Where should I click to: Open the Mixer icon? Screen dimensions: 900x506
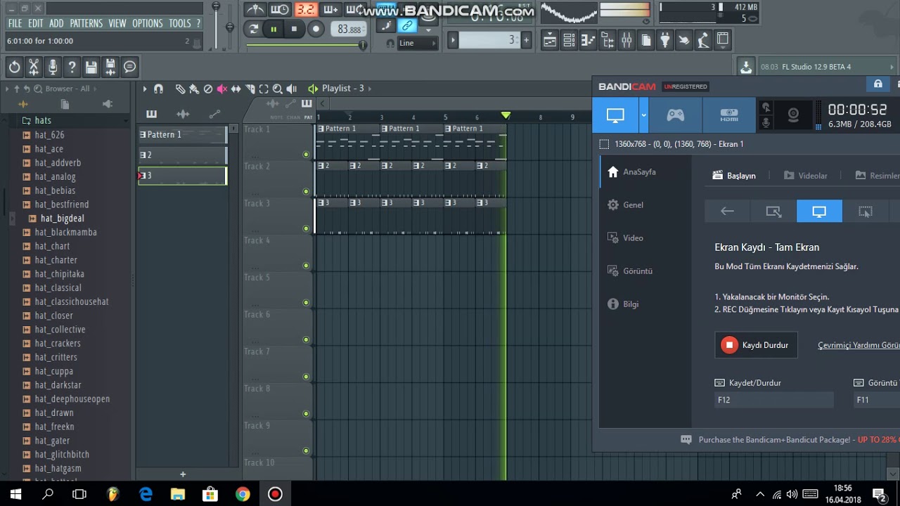click(626, 40)
